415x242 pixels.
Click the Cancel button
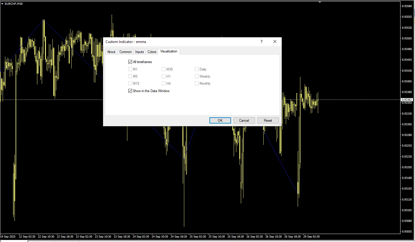[x=244, y=121]
